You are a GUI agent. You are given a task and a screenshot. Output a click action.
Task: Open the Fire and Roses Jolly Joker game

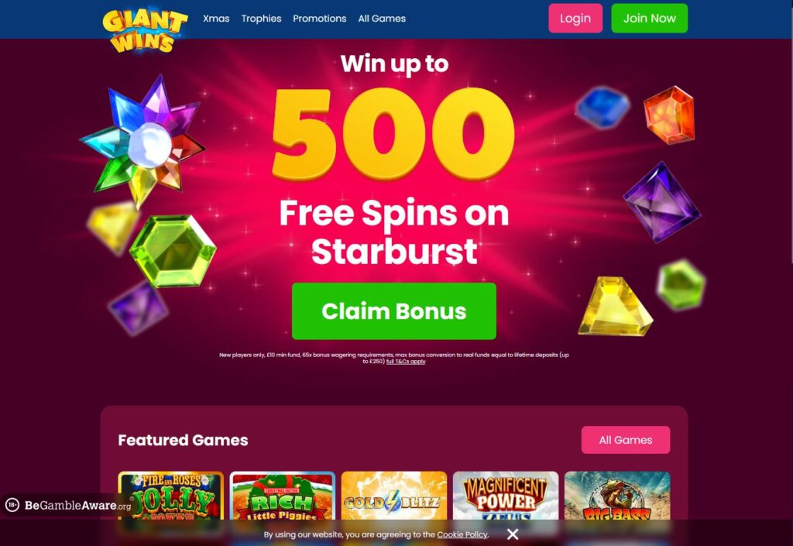coord(171,496)
